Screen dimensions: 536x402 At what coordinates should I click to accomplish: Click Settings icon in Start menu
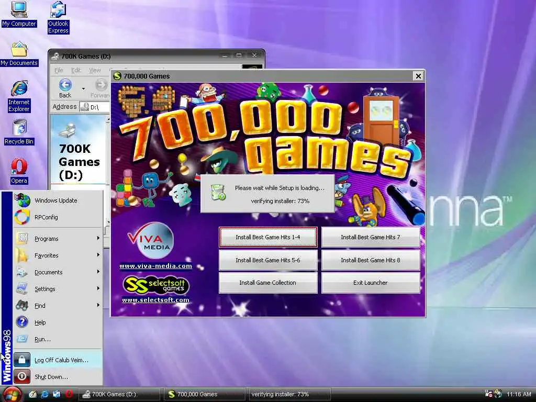click(x=22, y=288)
